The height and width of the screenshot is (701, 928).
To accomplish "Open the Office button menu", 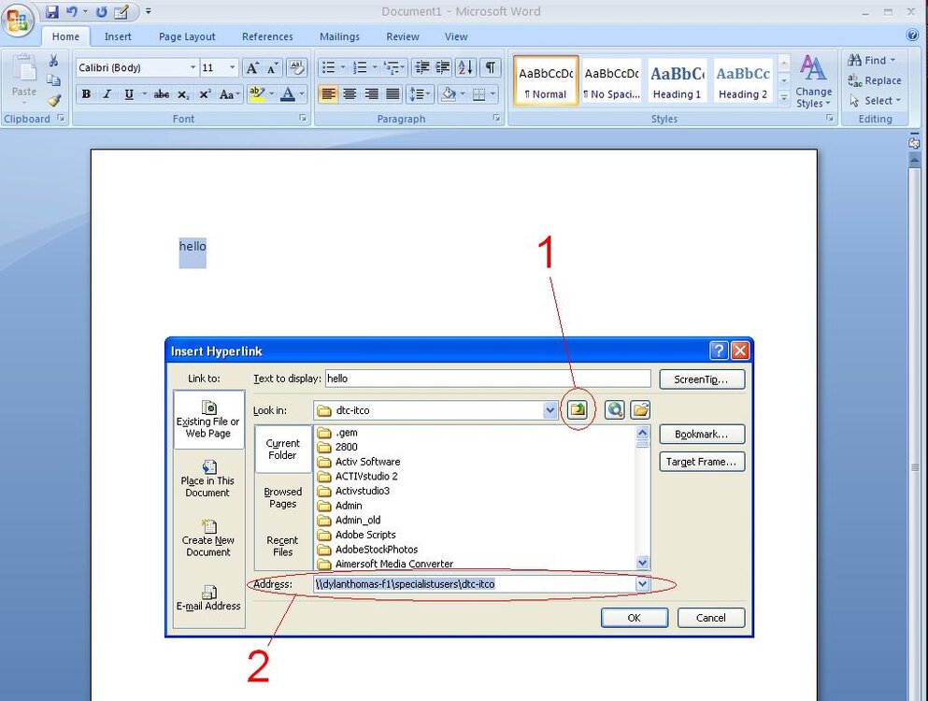I will coord(17,21).
